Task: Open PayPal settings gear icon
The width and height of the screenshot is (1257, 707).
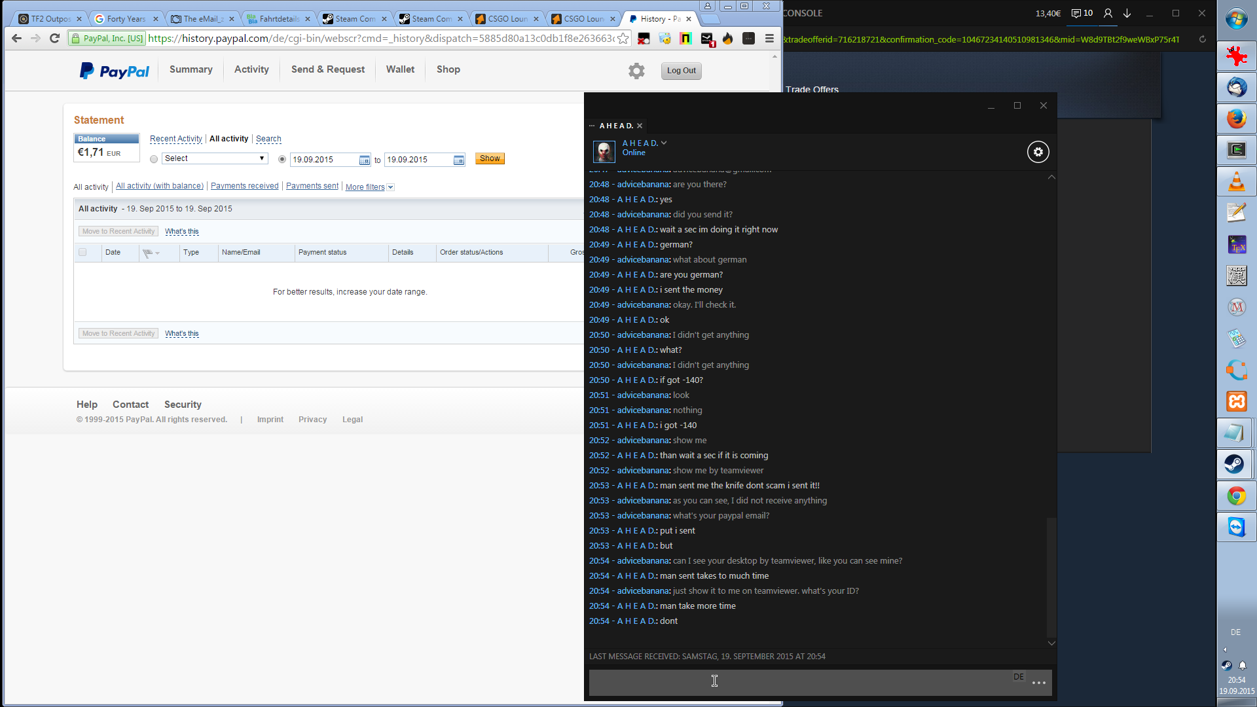Action: (636, 71)
